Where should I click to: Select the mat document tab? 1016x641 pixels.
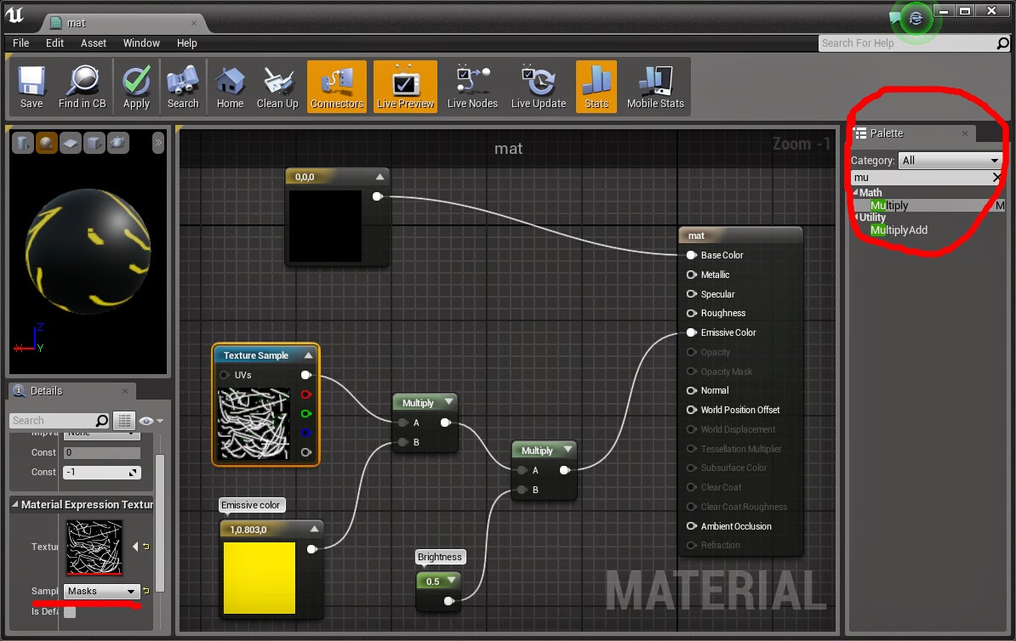[77, 22]
